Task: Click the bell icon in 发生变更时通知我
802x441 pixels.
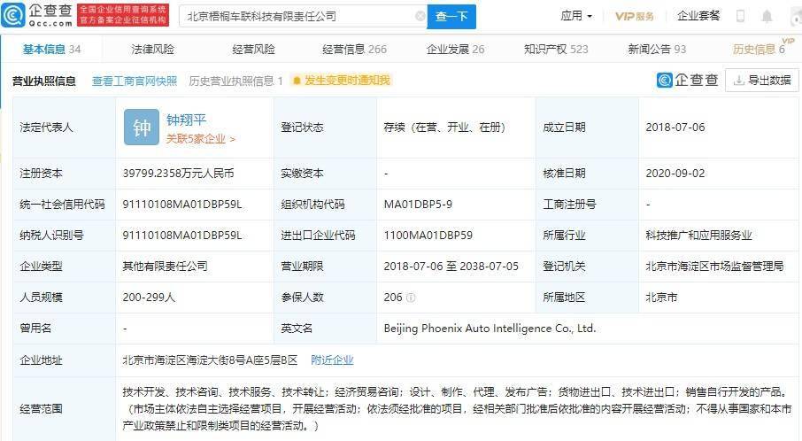Action: tap(297, 81)
